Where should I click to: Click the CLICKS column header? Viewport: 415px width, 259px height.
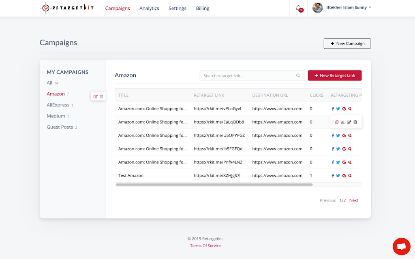coord(317,95)
